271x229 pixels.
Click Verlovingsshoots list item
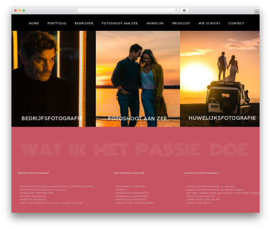click(x=199, y=196)
